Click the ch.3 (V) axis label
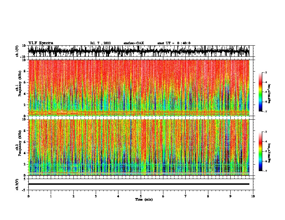 point(17,184)
